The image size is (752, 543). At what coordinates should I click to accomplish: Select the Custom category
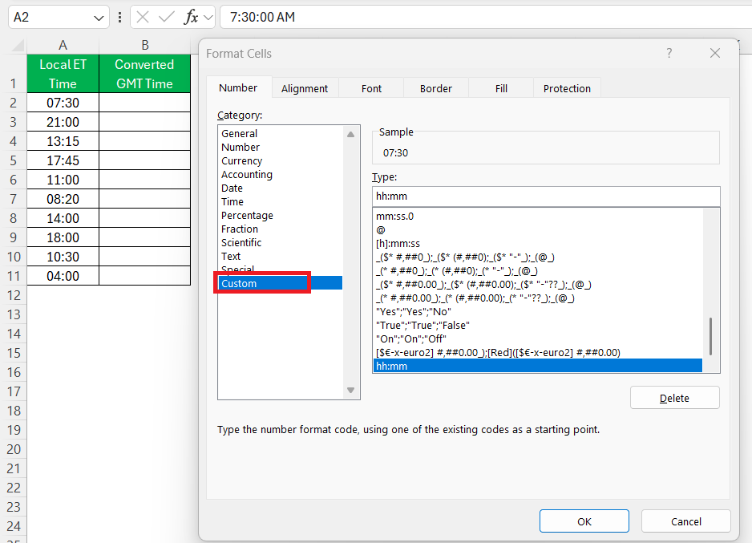click(281, 283)
